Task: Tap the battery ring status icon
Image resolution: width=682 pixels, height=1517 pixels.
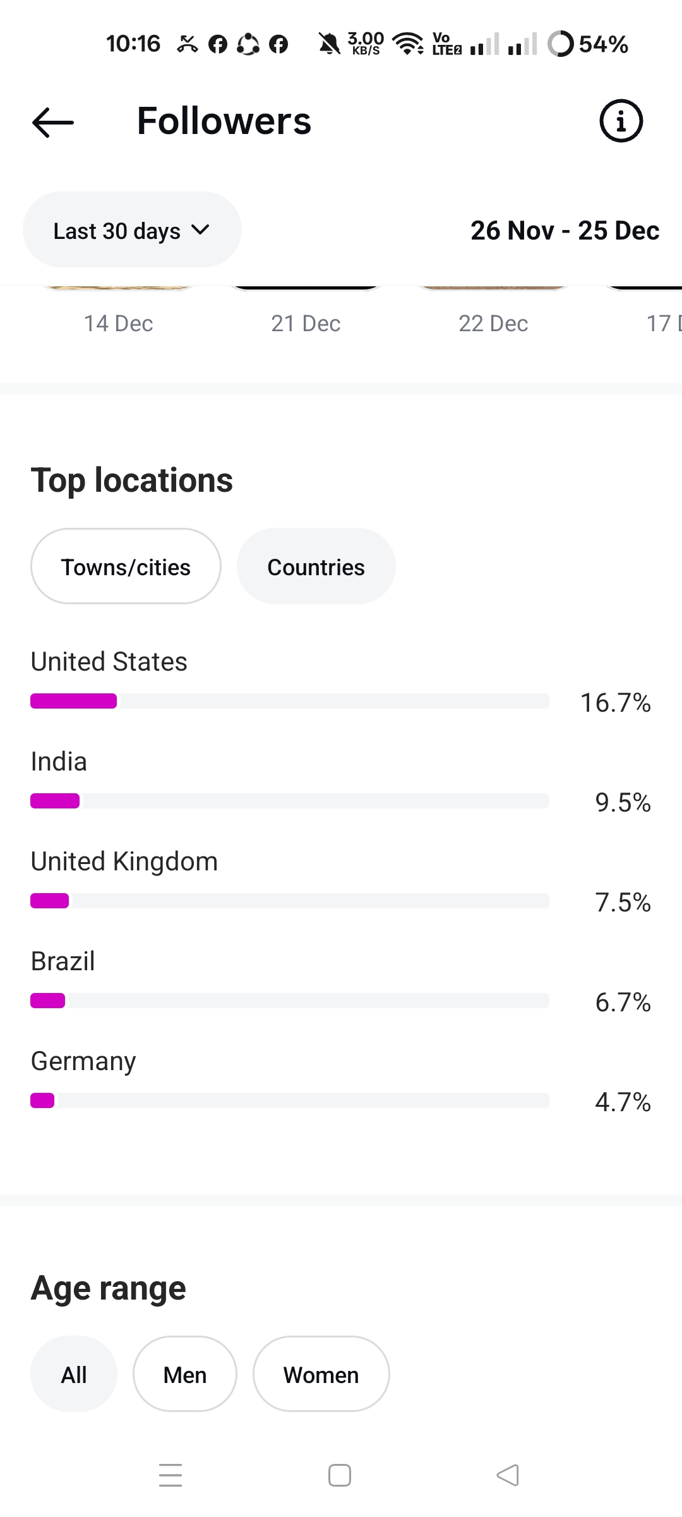Action: (x=560, y=44)
